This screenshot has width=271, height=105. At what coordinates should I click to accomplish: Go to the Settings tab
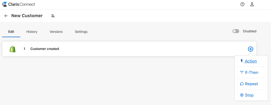81,32
